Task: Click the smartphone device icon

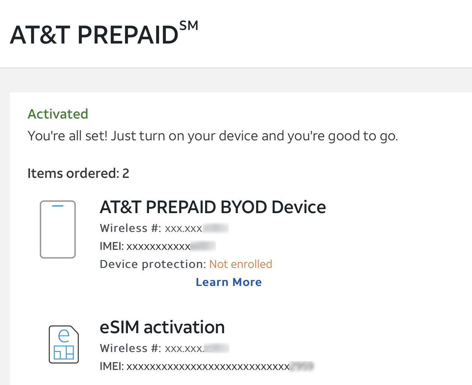Action: 58,229
